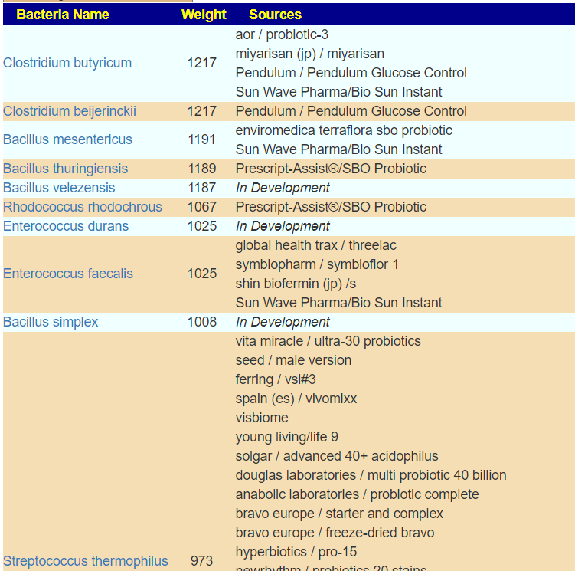Select the Bacillus thuringiensis link

click(x=65, y=169)
